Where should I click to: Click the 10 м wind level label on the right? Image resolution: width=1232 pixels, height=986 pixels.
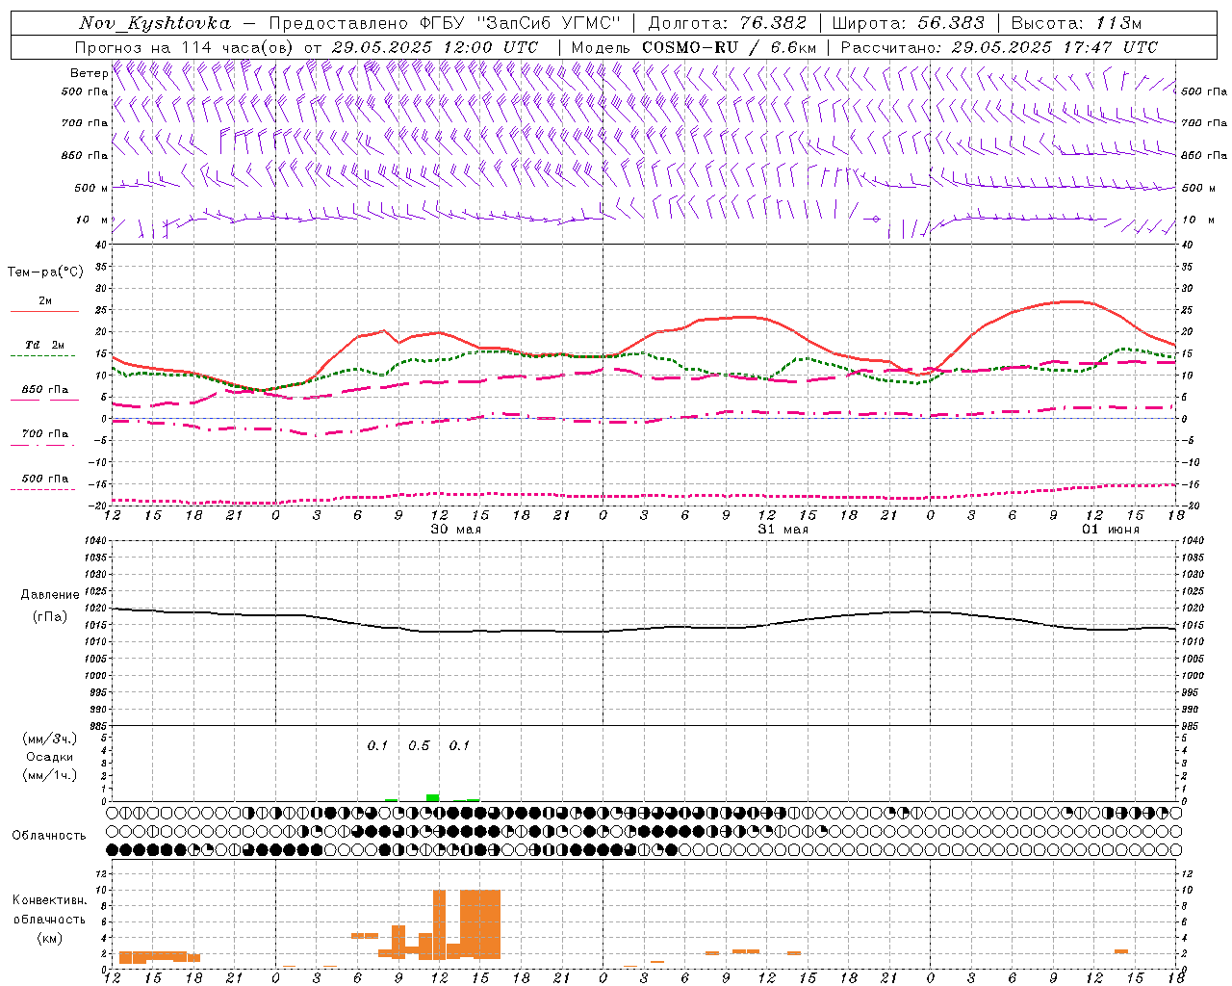tap(1198, 220)
